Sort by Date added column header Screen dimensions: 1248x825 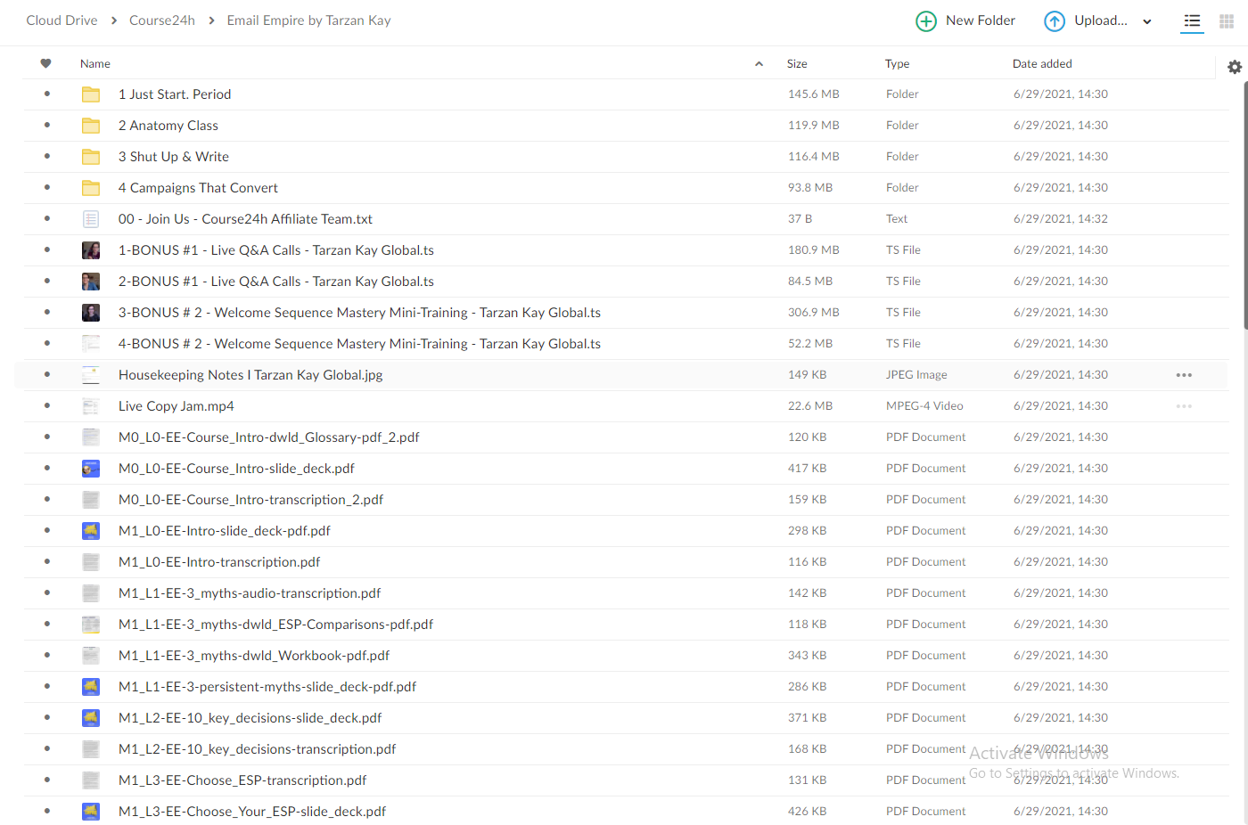(1042, 63)
